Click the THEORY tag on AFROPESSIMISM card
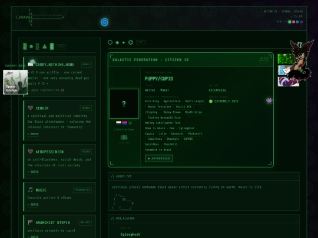The width and height of the screenshot is (318, 238). point(86,152)
